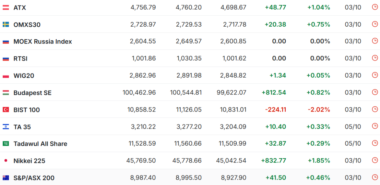380x185 pixels.
Task: Open the S&P/ASX 200 index link
Action: tap(34, 178)
